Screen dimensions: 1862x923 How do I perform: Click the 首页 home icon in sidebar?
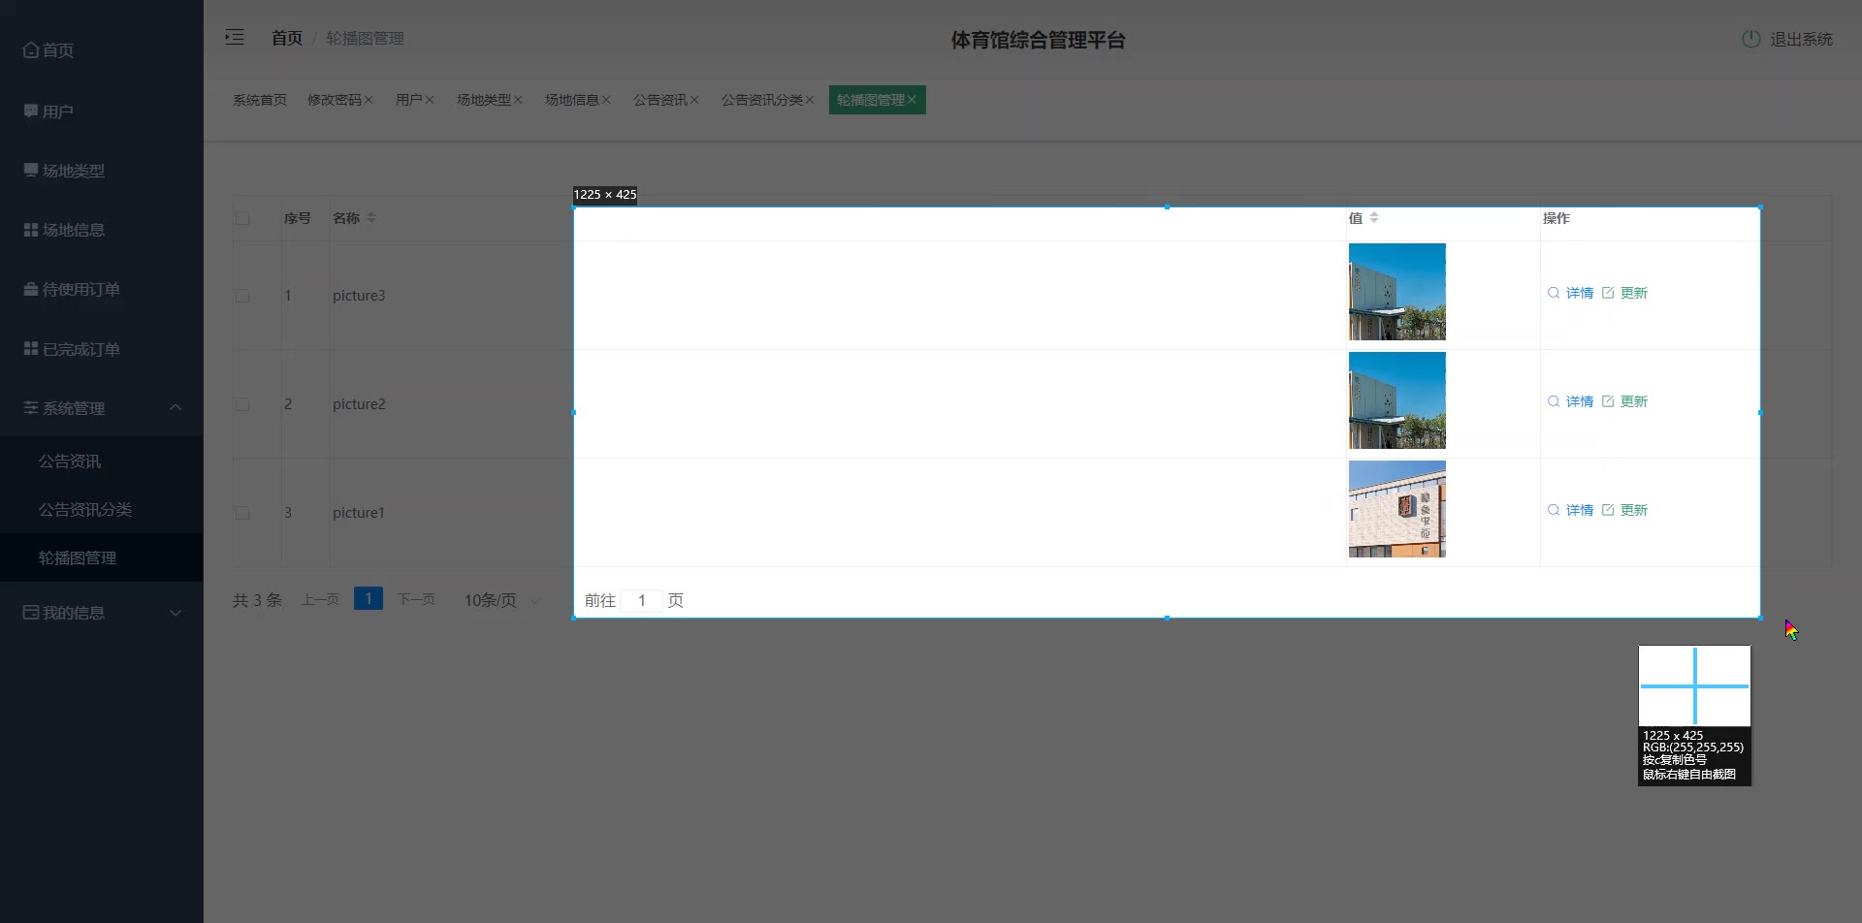(x=31, y=49)
